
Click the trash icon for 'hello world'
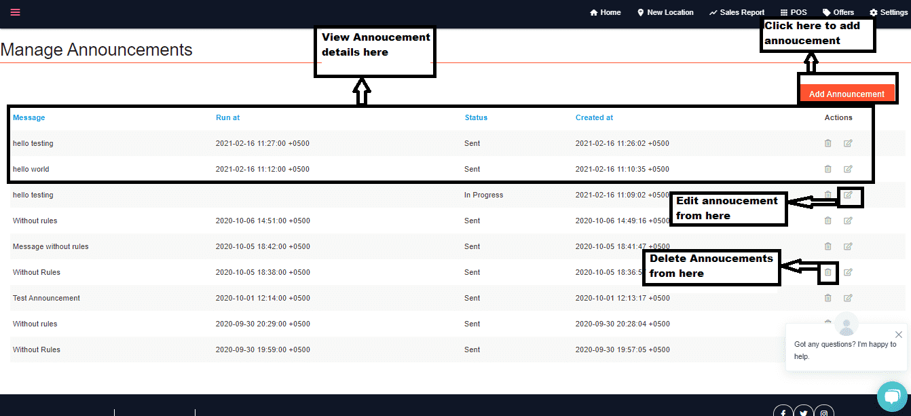click(828, 169)
